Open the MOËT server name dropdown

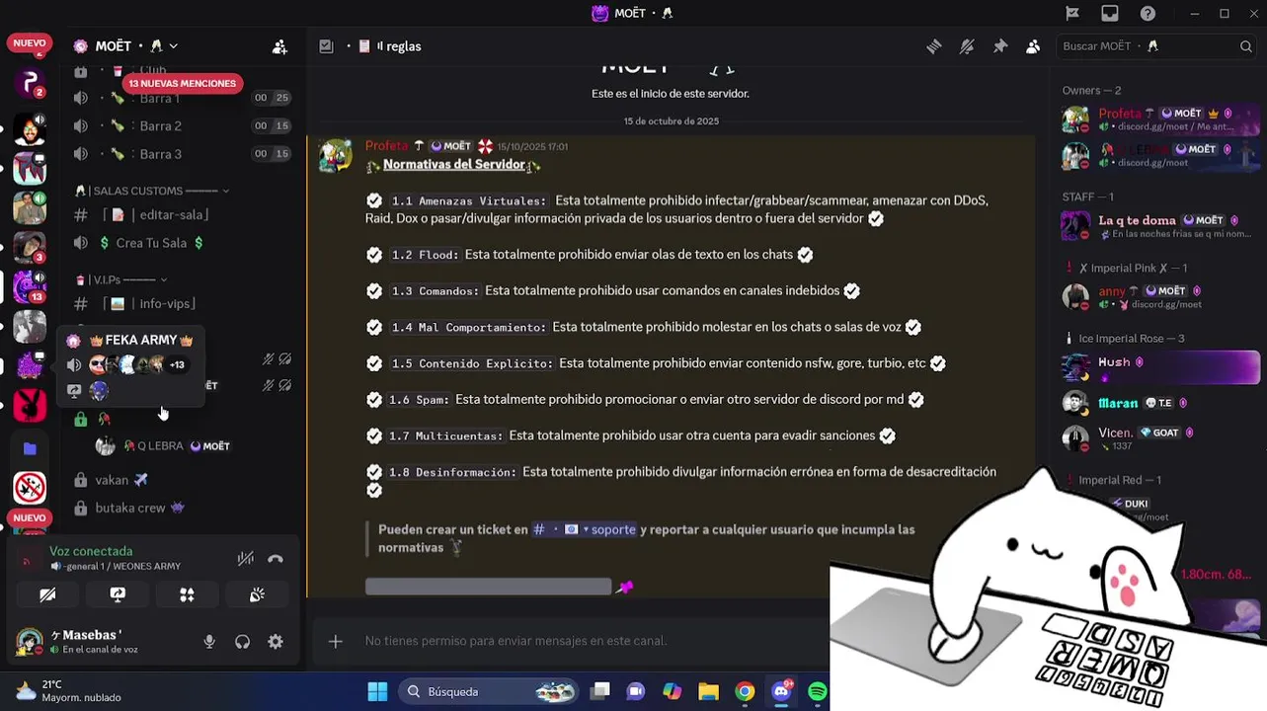click(138, 46)
